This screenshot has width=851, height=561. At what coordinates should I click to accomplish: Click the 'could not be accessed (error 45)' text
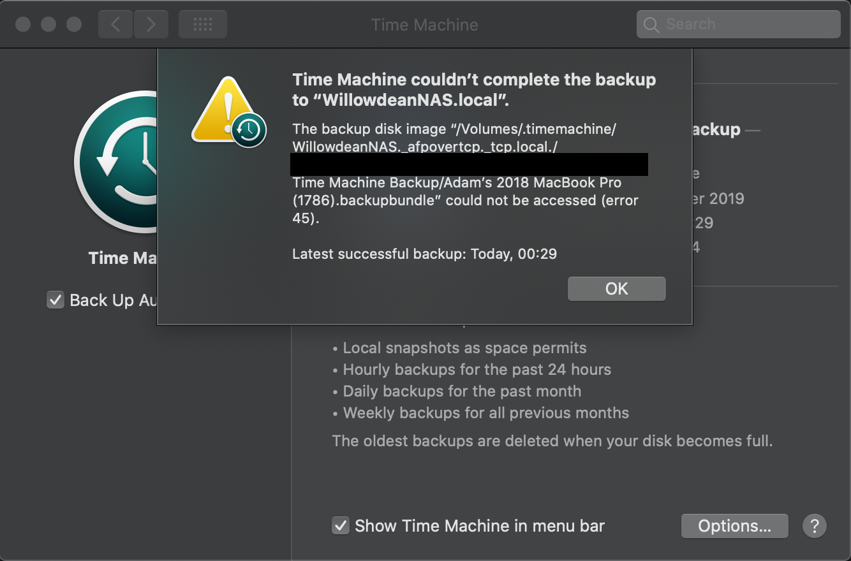click(465, 210)
